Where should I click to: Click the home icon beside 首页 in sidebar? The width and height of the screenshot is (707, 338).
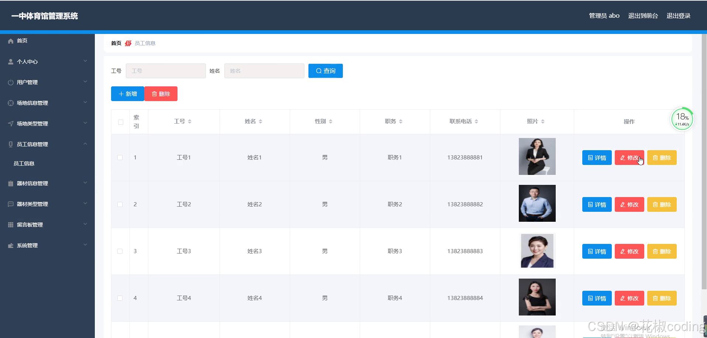pos(11,41)
